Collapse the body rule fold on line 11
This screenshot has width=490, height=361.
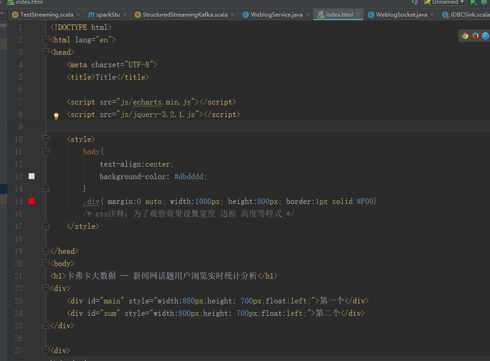coord(46,151)
